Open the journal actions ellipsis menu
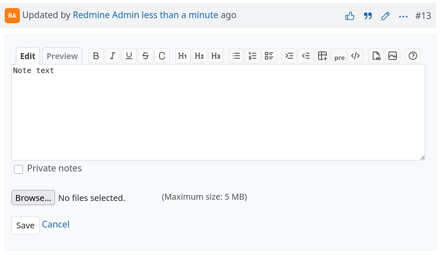The height and width of the screenshot is (255, 440). [x=403, y=16]
